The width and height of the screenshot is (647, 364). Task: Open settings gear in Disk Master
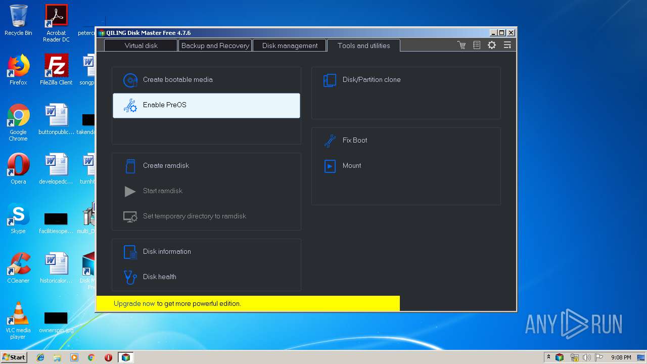tap(492, 45)
